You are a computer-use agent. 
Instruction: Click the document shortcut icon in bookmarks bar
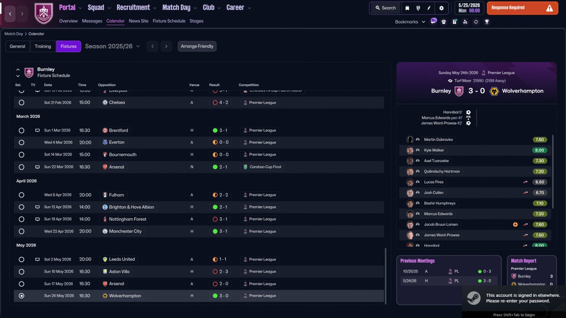point(455,22)
